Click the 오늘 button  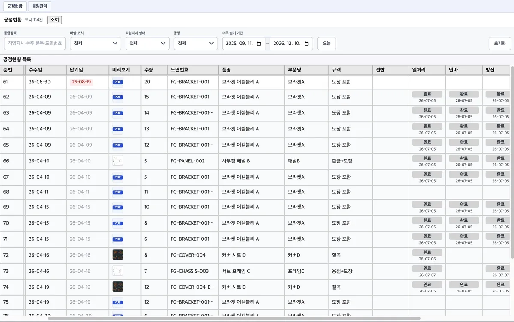point(326,43)
